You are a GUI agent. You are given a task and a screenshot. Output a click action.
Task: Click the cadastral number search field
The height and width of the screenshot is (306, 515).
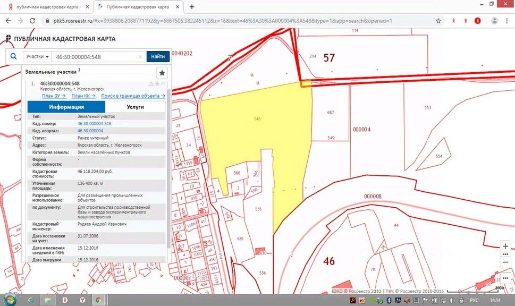click(x=95, y=57)
